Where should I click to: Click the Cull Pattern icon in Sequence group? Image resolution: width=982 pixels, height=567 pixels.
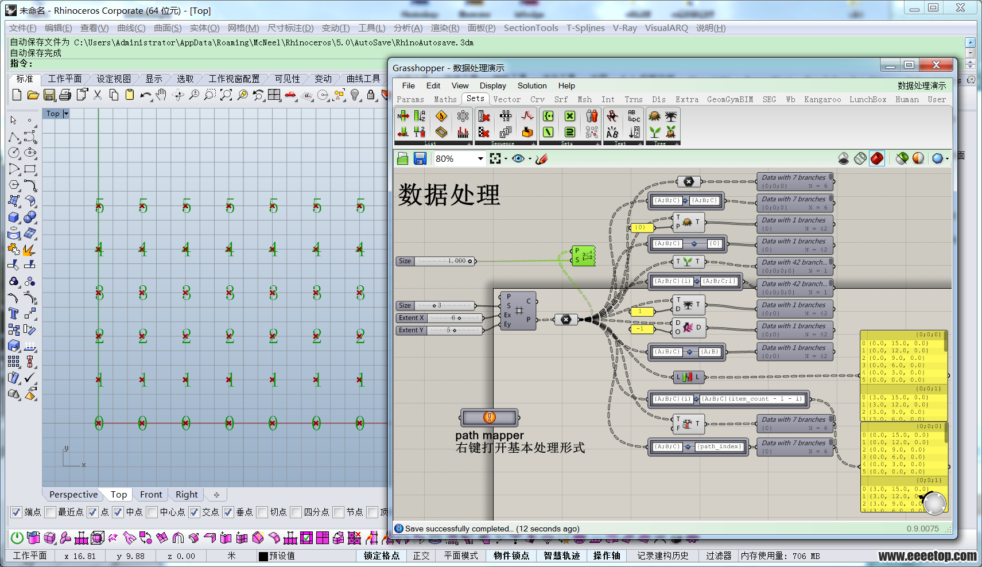[484, 133]
